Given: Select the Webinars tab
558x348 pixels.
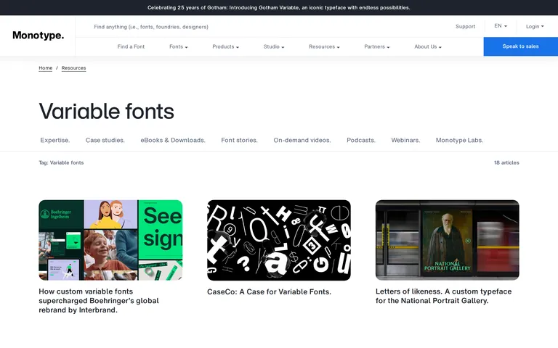Looking at the screenshot, I should pyautogui.click(x=405, y=140).
